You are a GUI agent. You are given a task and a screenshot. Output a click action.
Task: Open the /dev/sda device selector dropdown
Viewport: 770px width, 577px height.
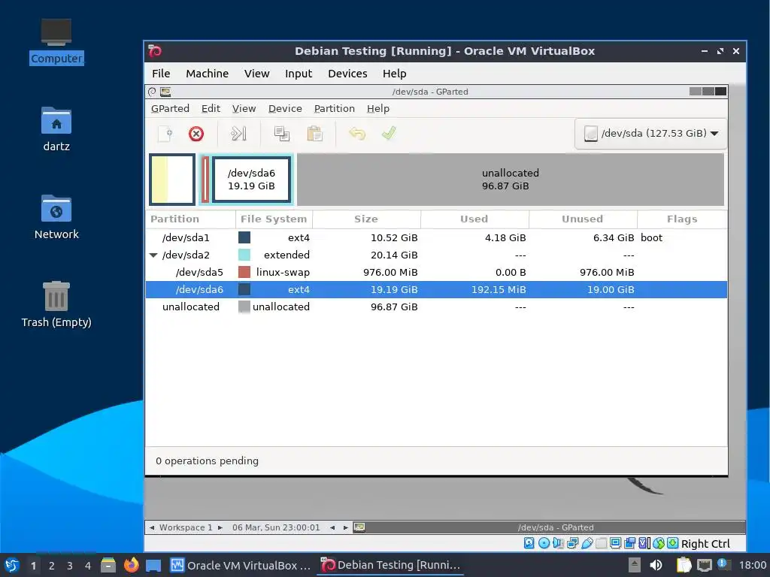pos(650,134)
